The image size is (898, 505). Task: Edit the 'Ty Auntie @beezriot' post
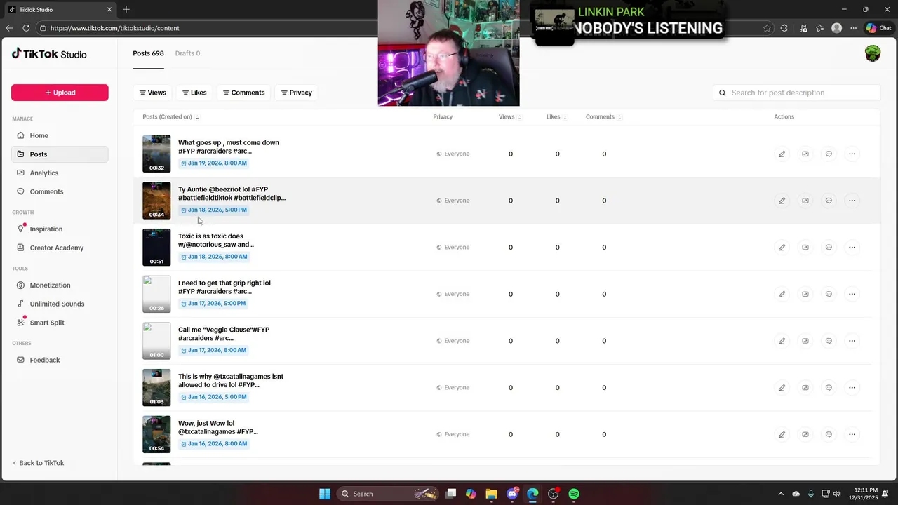pyautogui.click(x=782, y=201)
